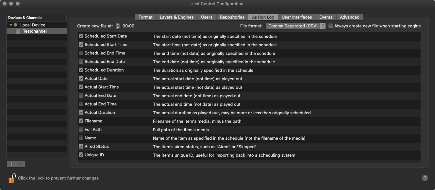This screenshot has height=190, width=435.
Task: Click 'The duration as originally specified in the schedule'
Action: 203,70
